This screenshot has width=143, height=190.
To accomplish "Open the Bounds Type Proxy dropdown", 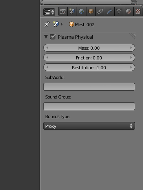I will pos(89,126).
